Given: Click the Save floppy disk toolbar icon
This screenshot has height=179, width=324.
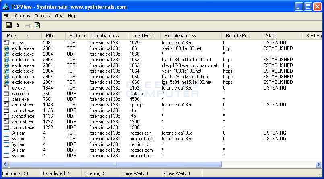Looking at the screenshot, I should pos(9,25).
